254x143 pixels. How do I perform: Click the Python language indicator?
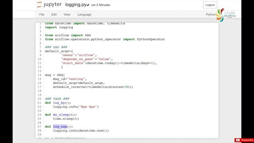click(x=211, y=15)
